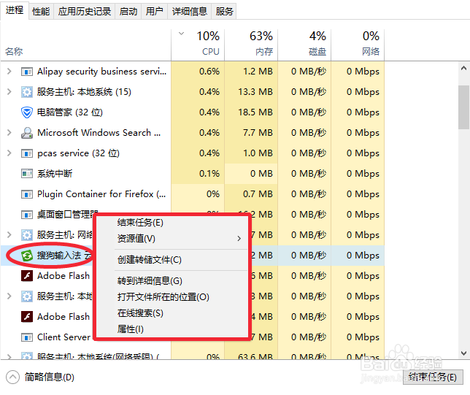Image resolution: width=470 pixels, height=395 pixels.
Task: Click the scrollbar down arrow
Action: [x=463, y=353]
